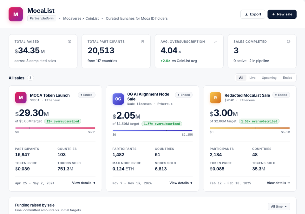
Task: Click the 12× oversubscribed badge
Action: pos(63,121)
